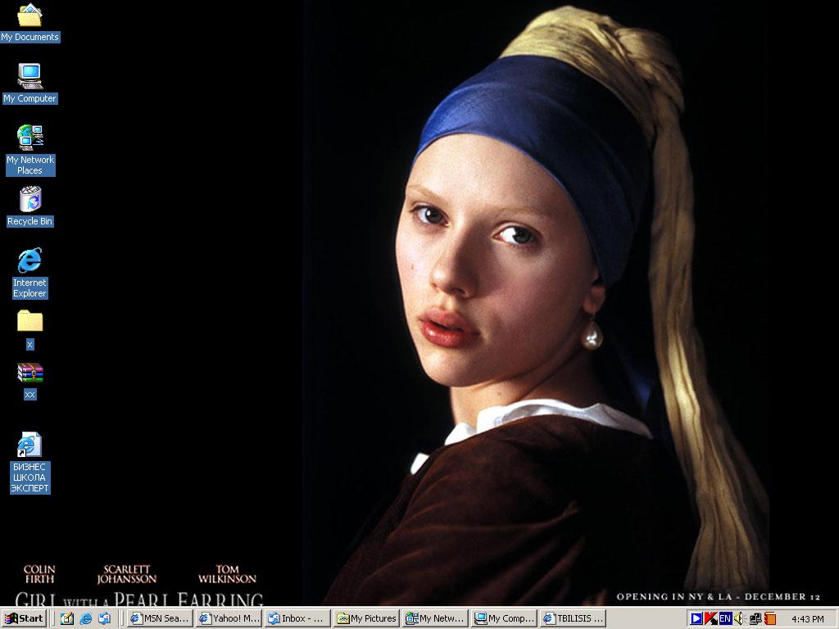The image size is (839, 629).
Task: Launch Outlook Express from quick launch
Action: 104,618
